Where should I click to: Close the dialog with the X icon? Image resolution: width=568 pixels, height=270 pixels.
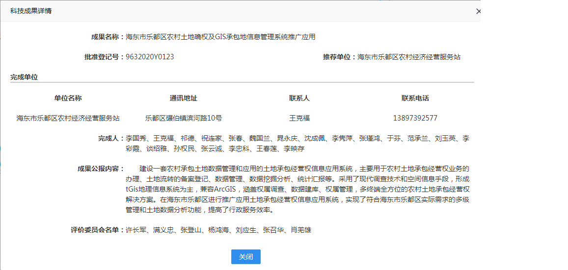click(x=478, y=11)
